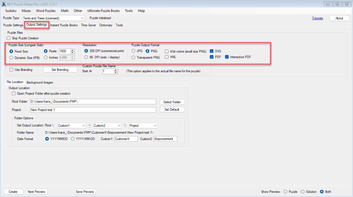This screenshot has height=197, width=353.
Task: Click the BPT Puzzle Maker app icon
Action: tap(4, 4)
